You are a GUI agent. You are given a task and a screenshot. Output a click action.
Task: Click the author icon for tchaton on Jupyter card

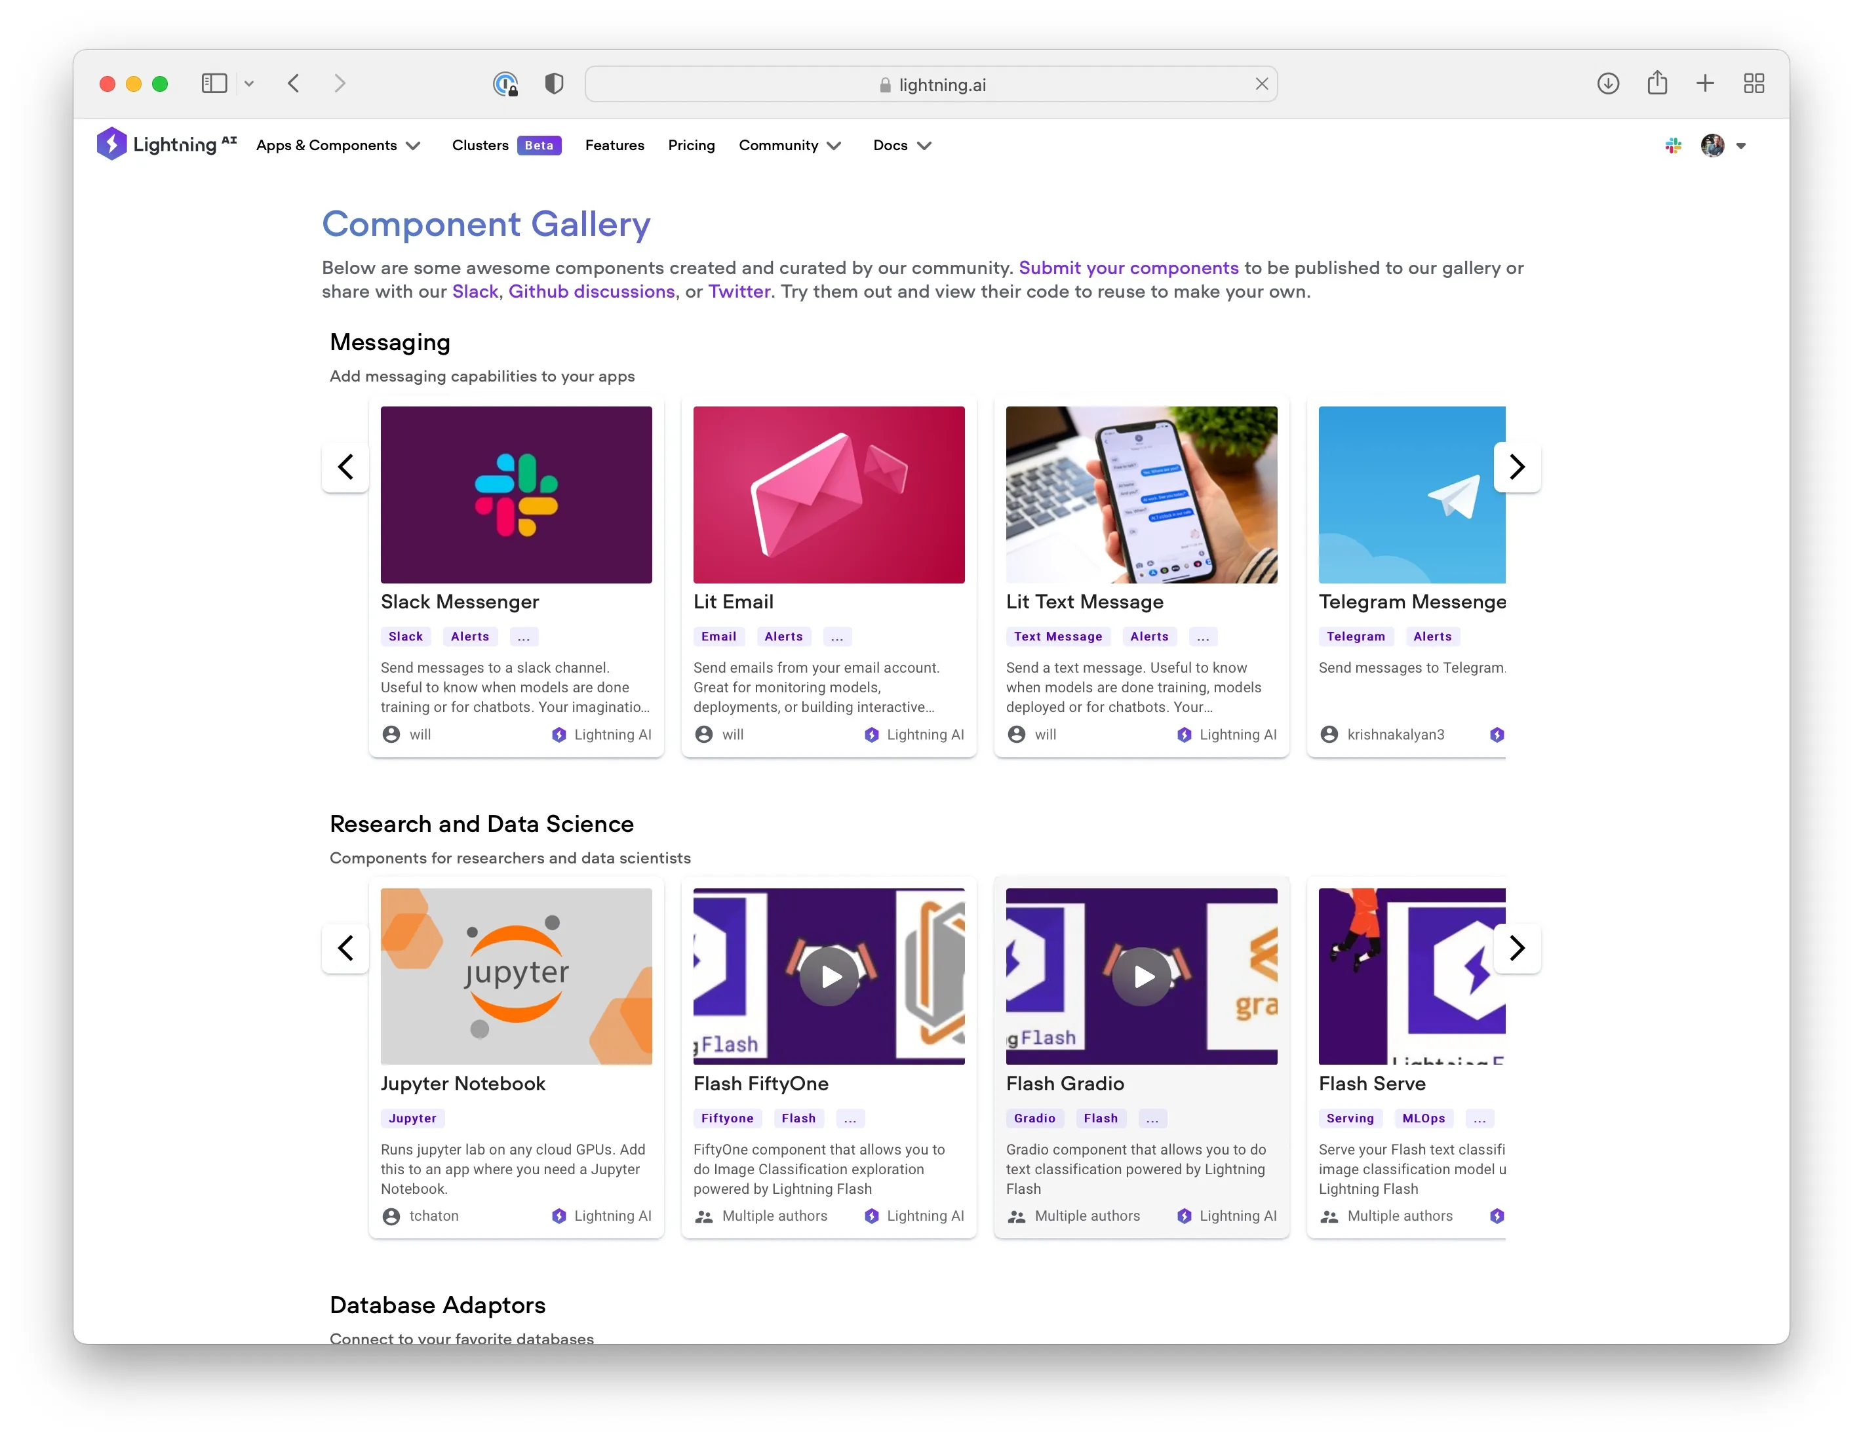(x=391, y=1217)
